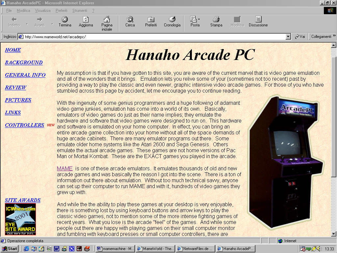
Task: Click the Hanaho Arcade PC page heading
Action: coord(190,55)
